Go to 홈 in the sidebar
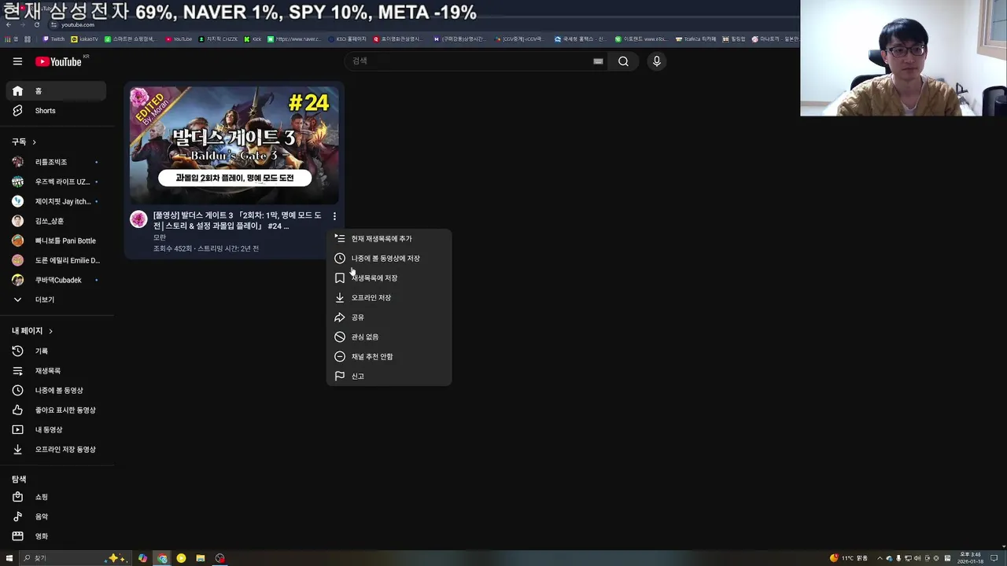 56,91
